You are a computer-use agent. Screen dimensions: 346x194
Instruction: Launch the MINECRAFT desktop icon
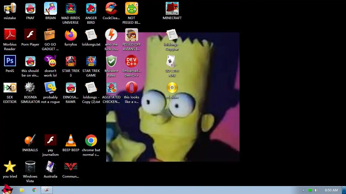(x=172, y=11)
